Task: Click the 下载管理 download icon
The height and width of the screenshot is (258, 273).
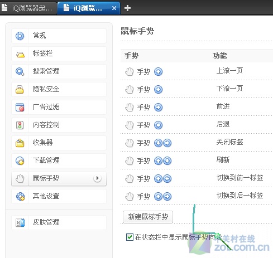Action: coord(20,160)
